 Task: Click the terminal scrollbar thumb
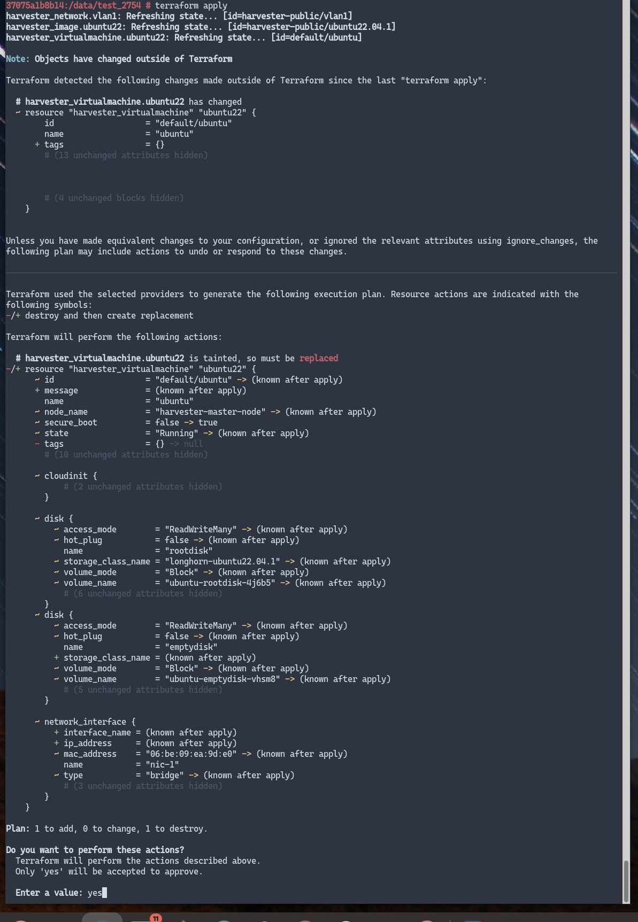click(x=626, y=880)
